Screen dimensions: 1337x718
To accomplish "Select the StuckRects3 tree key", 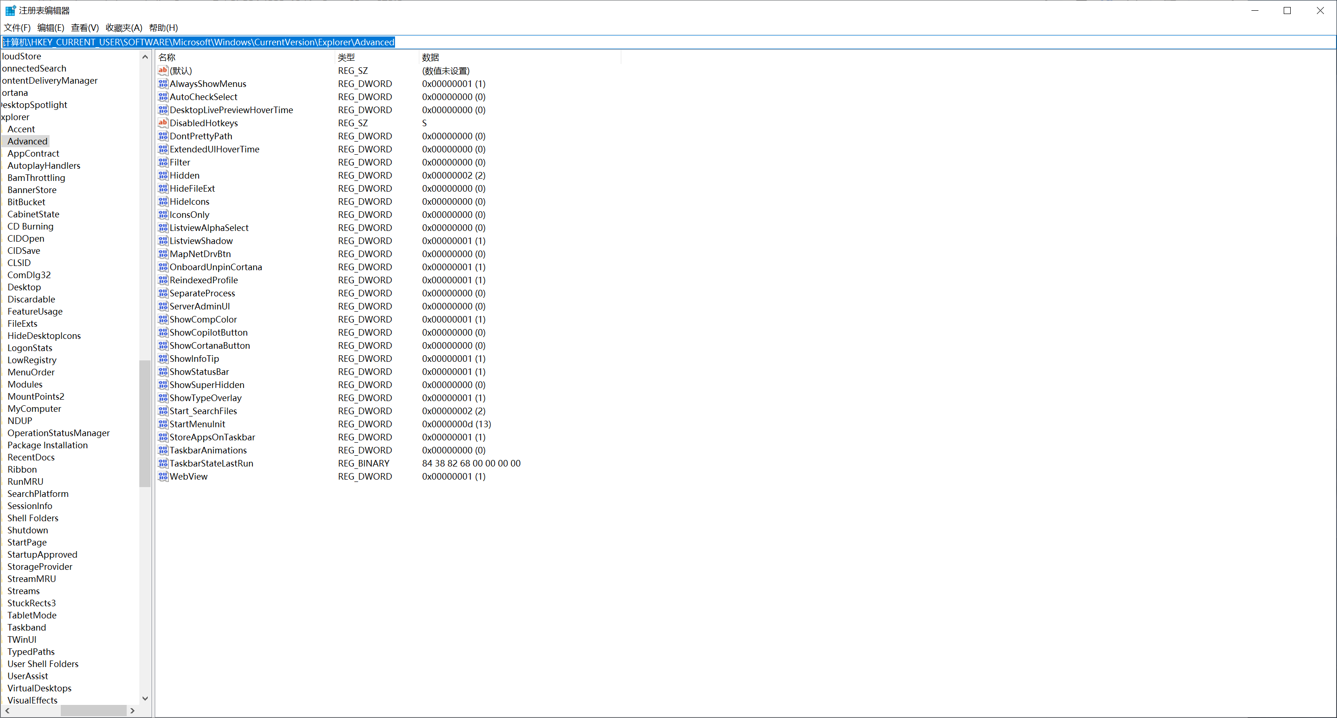I will 32,603.
